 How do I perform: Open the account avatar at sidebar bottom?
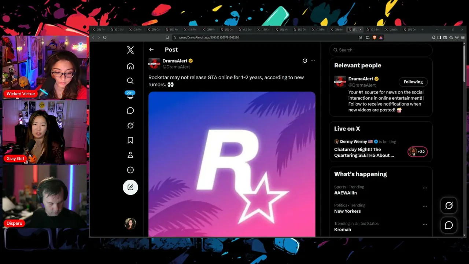(130, 223)
